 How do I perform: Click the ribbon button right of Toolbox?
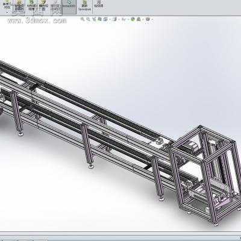[x=98, y=4]
